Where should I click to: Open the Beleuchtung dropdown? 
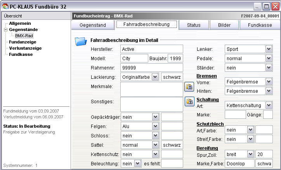[137, 164]
